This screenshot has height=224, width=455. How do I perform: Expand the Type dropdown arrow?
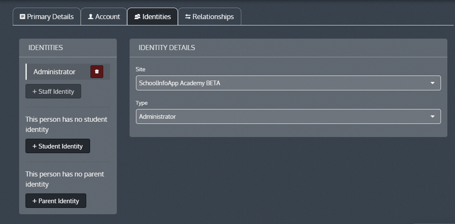[x=432, y=117]
